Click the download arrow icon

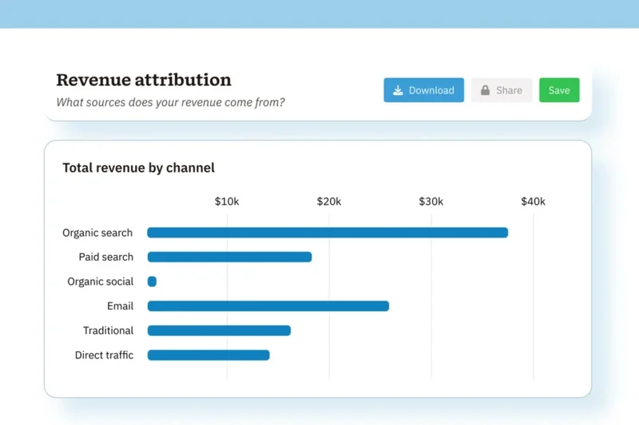398,90
